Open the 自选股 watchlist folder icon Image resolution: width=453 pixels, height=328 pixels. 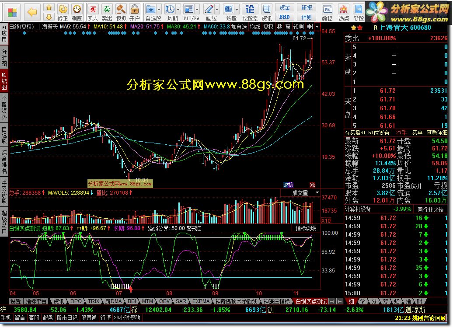pyautogui.click(x=150, y=10)
